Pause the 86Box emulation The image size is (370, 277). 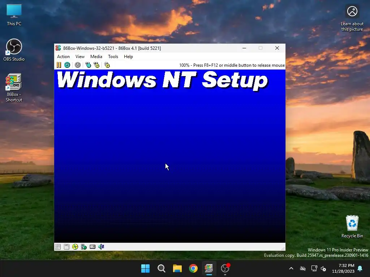coord(59,65)
